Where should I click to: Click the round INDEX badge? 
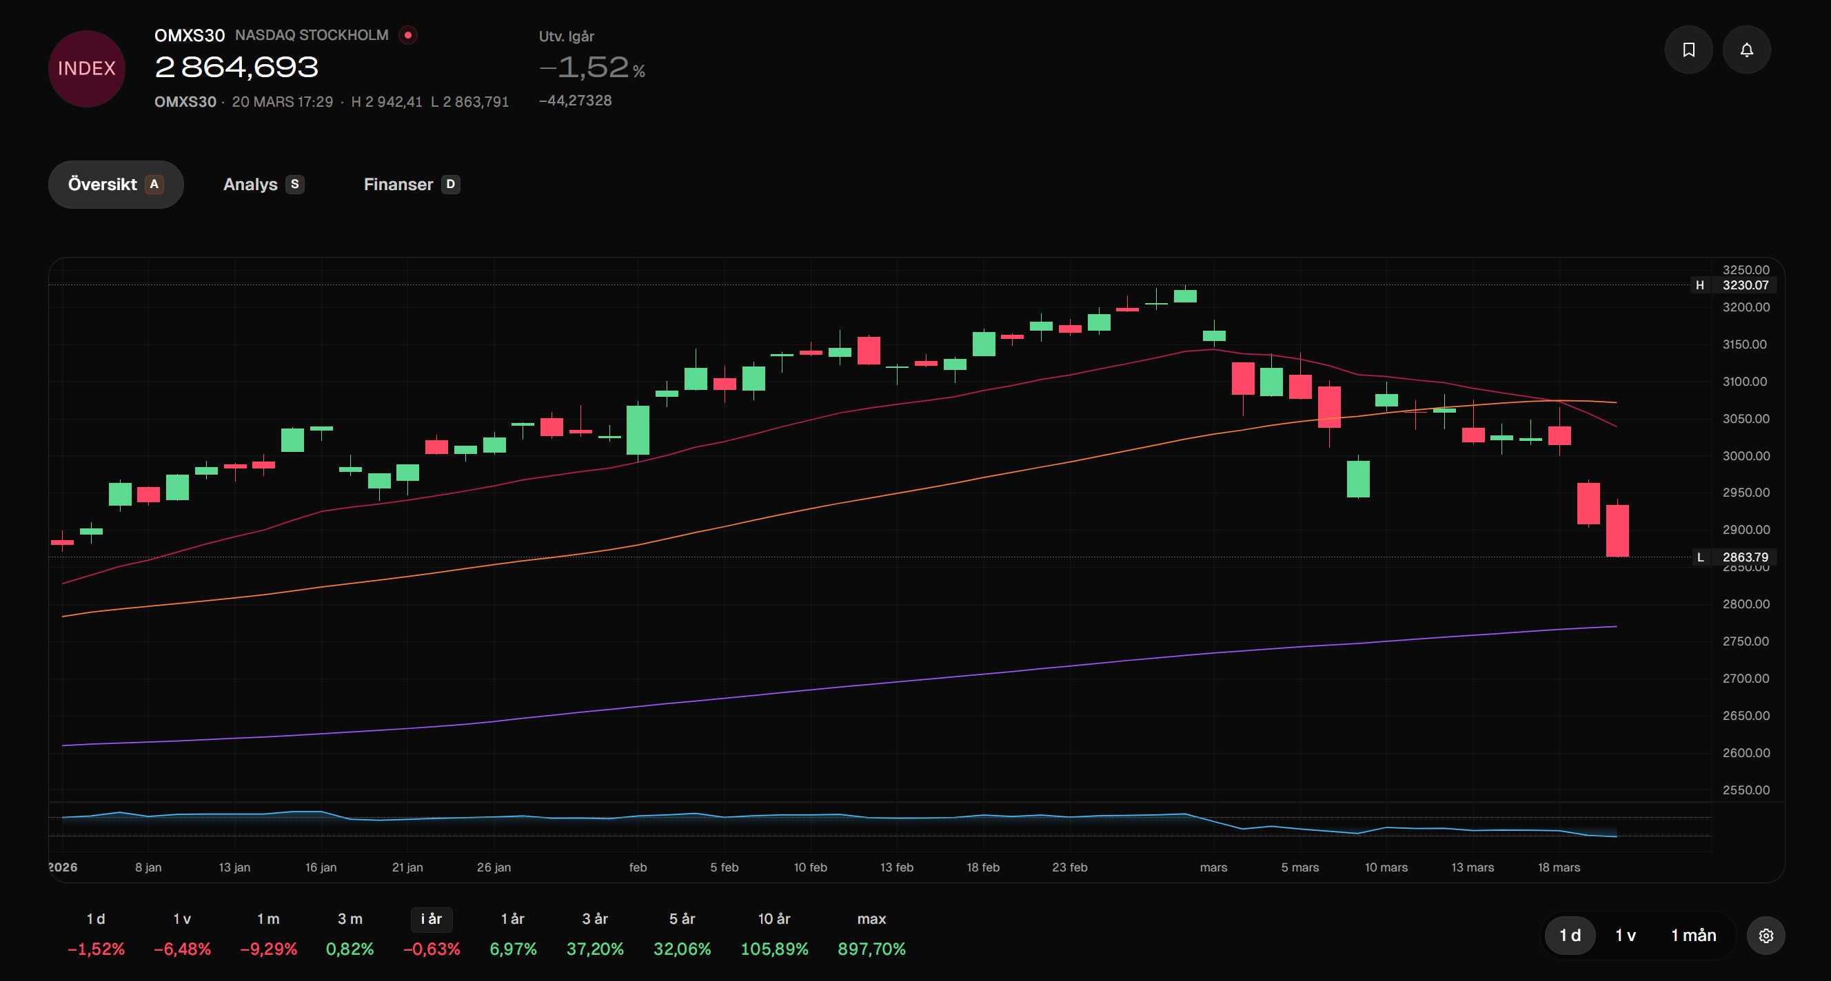click(87, 69)
